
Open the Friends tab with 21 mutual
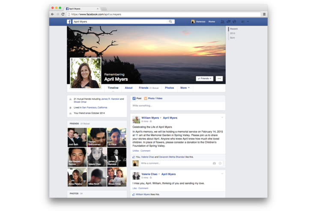149,88
